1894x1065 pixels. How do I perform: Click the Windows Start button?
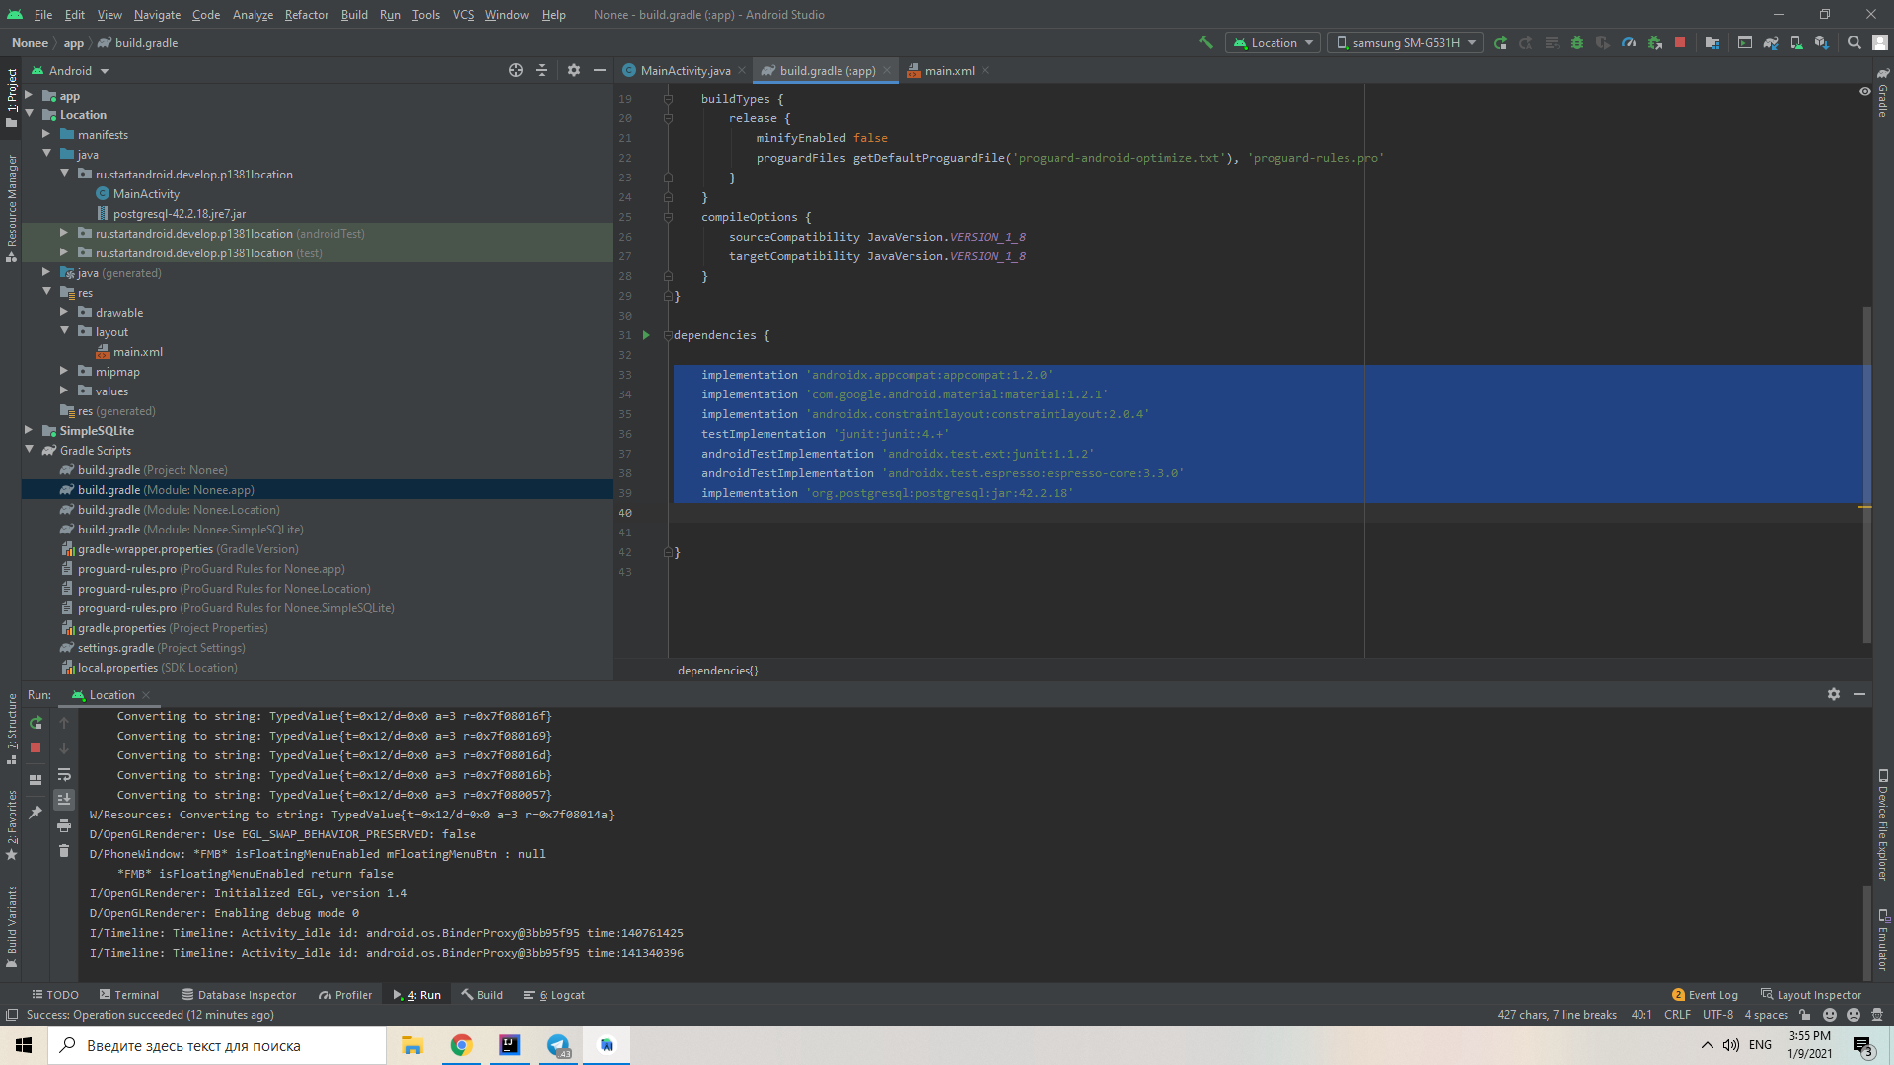24,1045
